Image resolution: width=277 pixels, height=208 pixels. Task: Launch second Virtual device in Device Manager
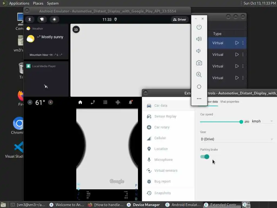[x=237, y=54]
